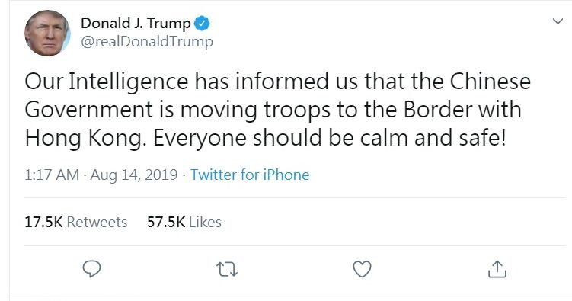Open the profile avatar photo
Screen dimensions: 572x301
(x=47, y=33)
